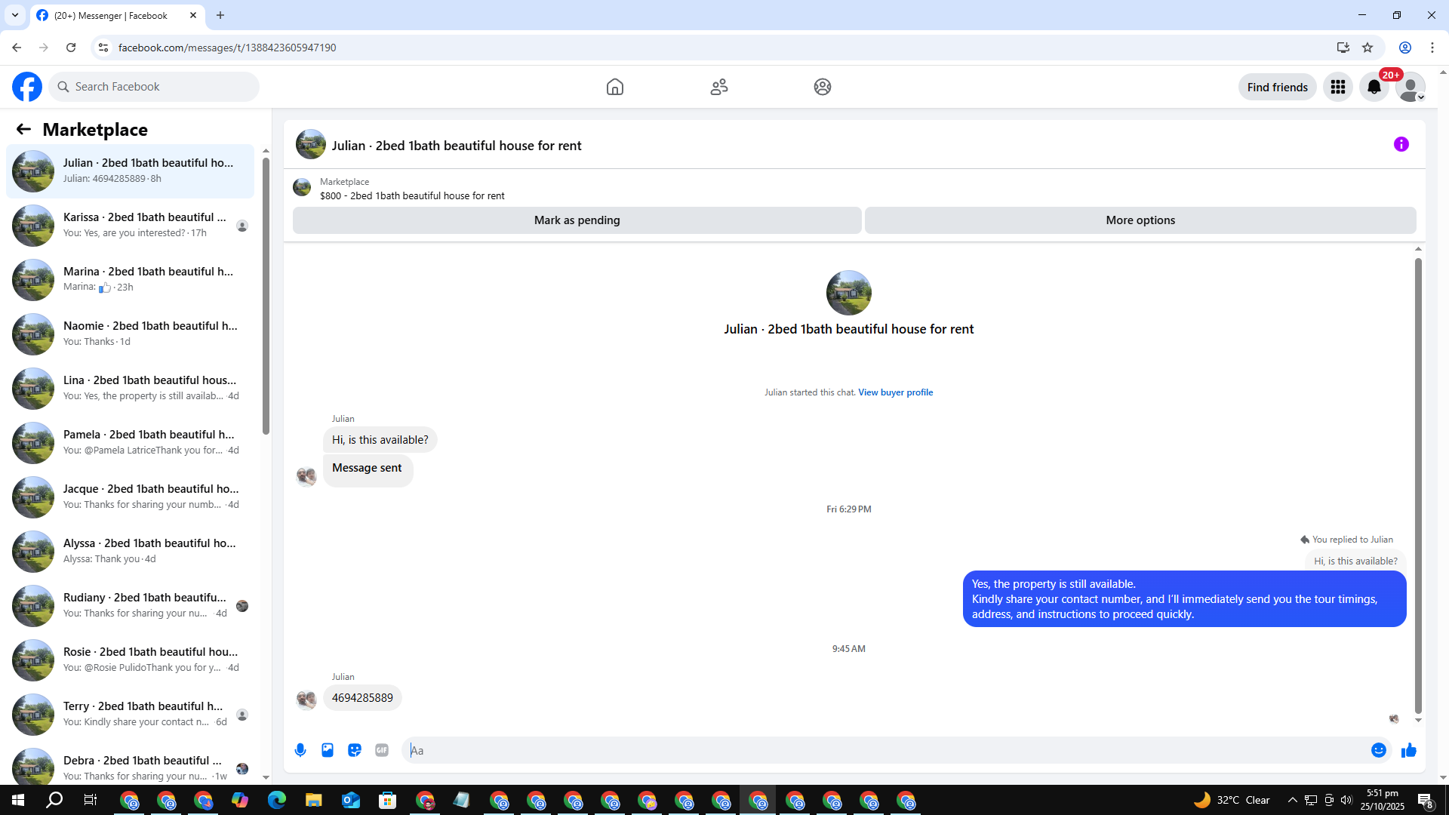Send a thumbs-up like
The image size is (1449, 815).
pyautogui.click(x=1408, y=750)
